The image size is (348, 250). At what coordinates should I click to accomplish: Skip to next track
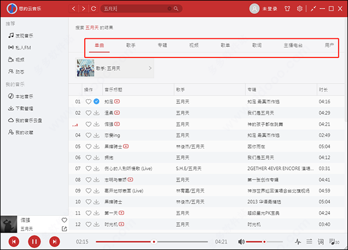(55, 241)
